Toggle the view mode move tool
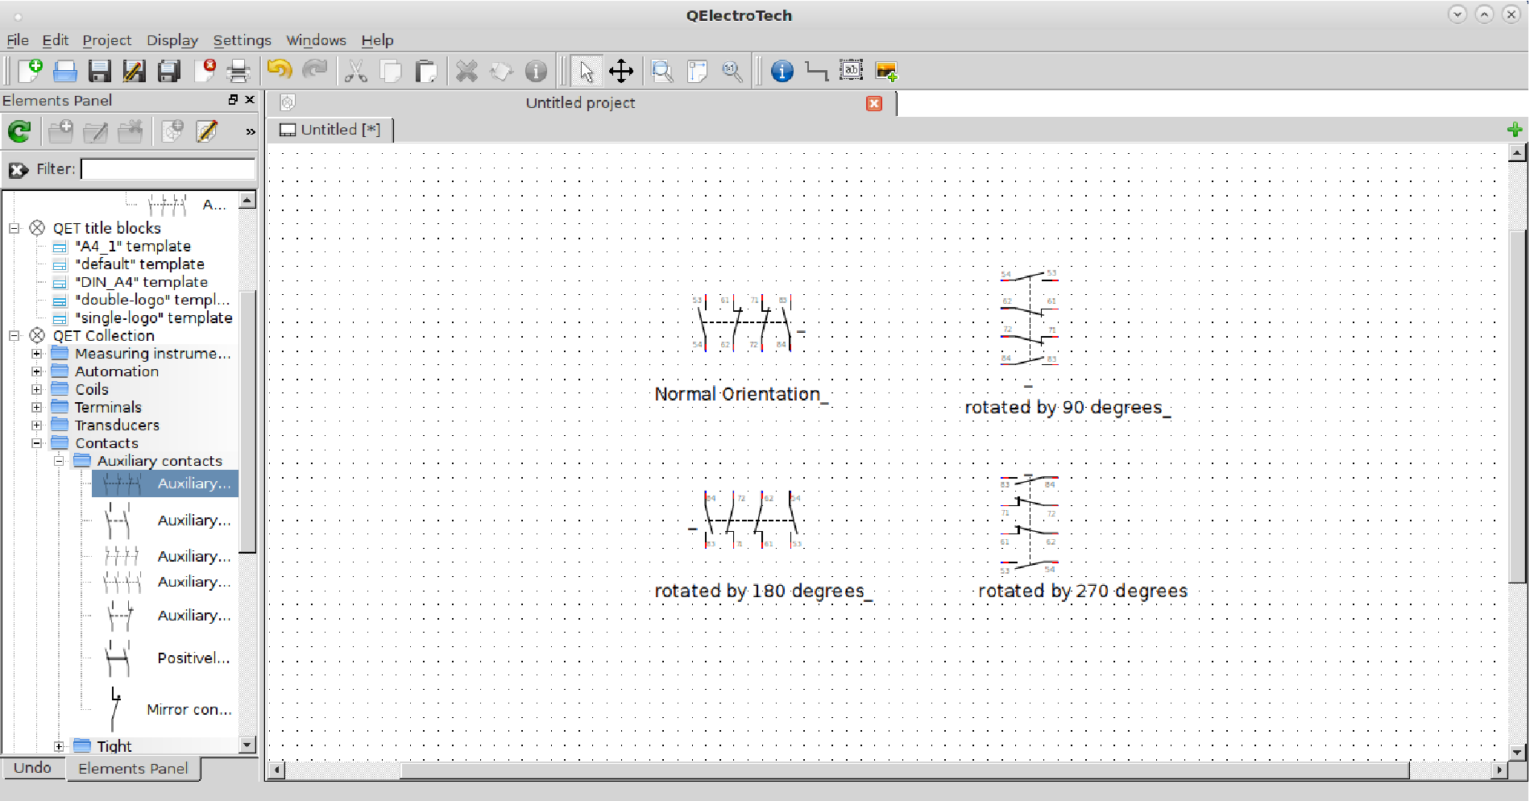Viewport: 1530px width, 801px height. (620, 71)
